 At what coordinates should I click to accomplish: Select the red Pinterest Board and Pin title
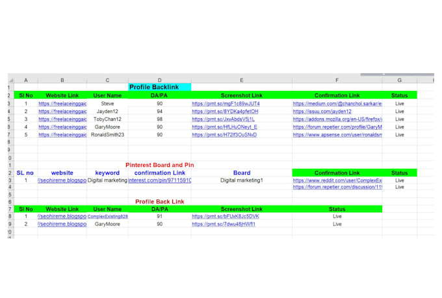click(159, 165)
